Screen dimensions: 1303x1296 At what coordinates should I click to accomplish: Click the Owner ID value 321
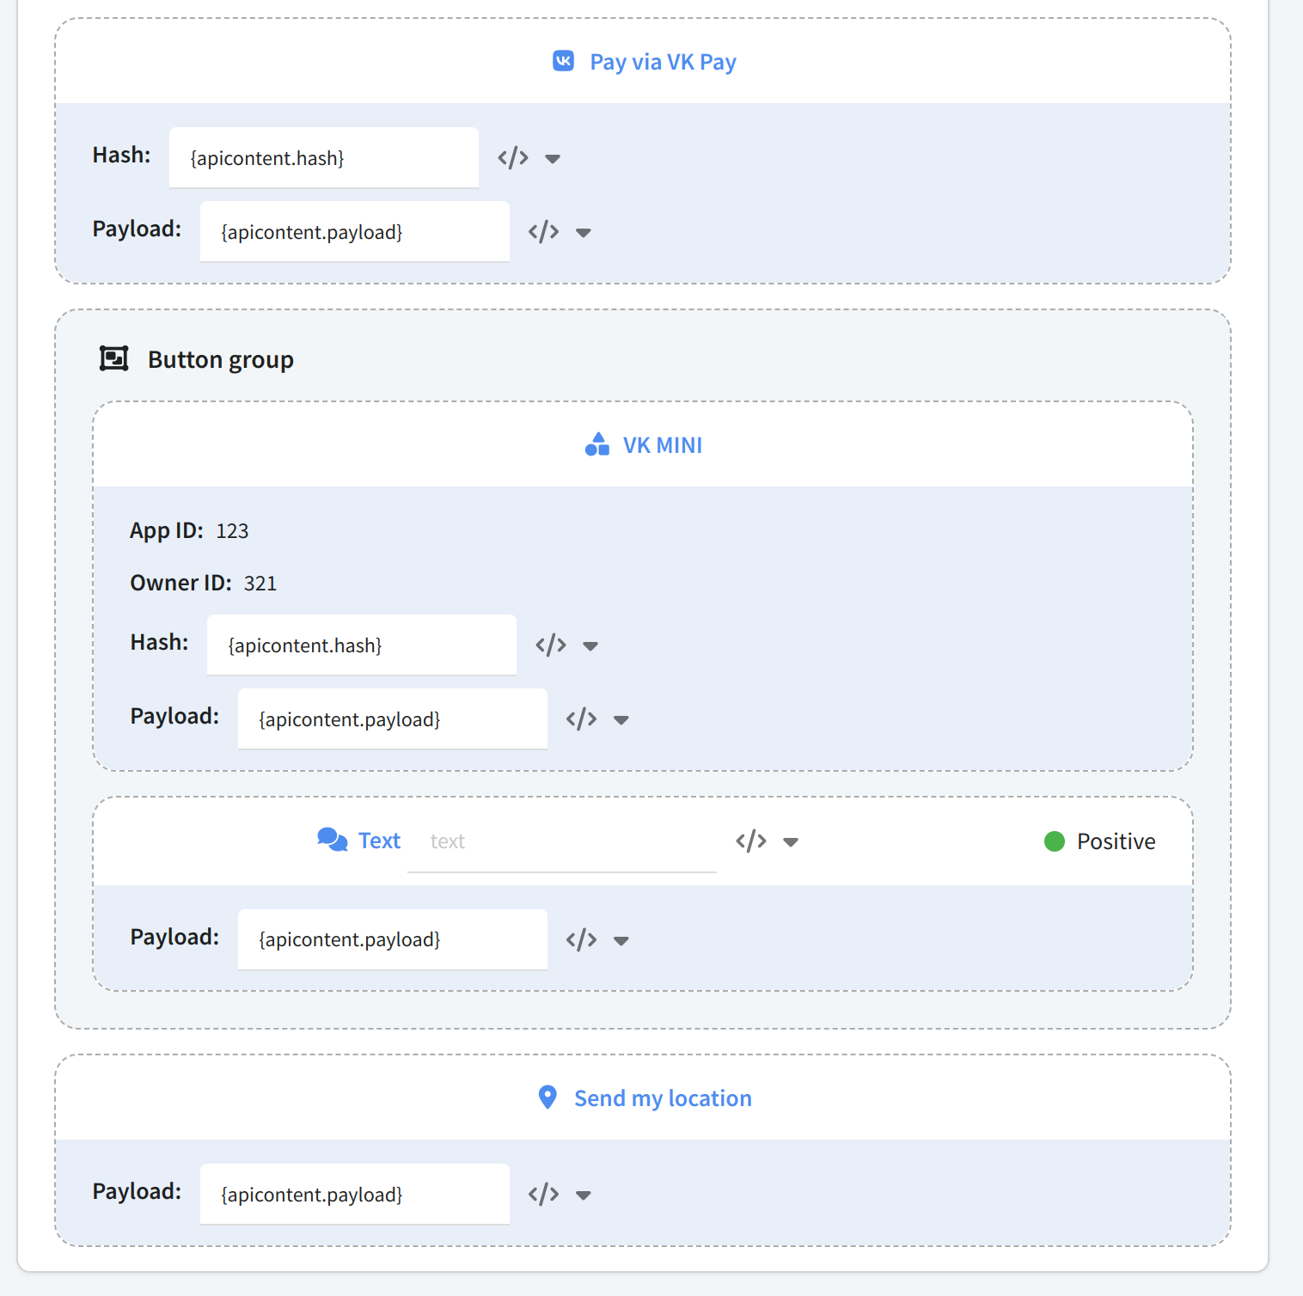(x=260, y=584)
